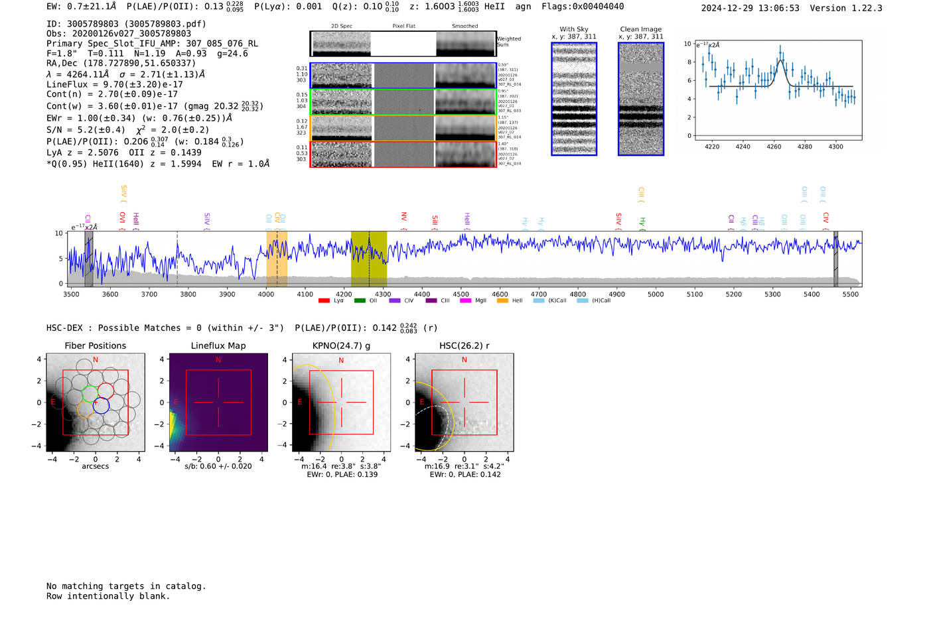Click the red crosshair in Lineflux Map
Screen dimensions: 929x632
click(218, 402)
